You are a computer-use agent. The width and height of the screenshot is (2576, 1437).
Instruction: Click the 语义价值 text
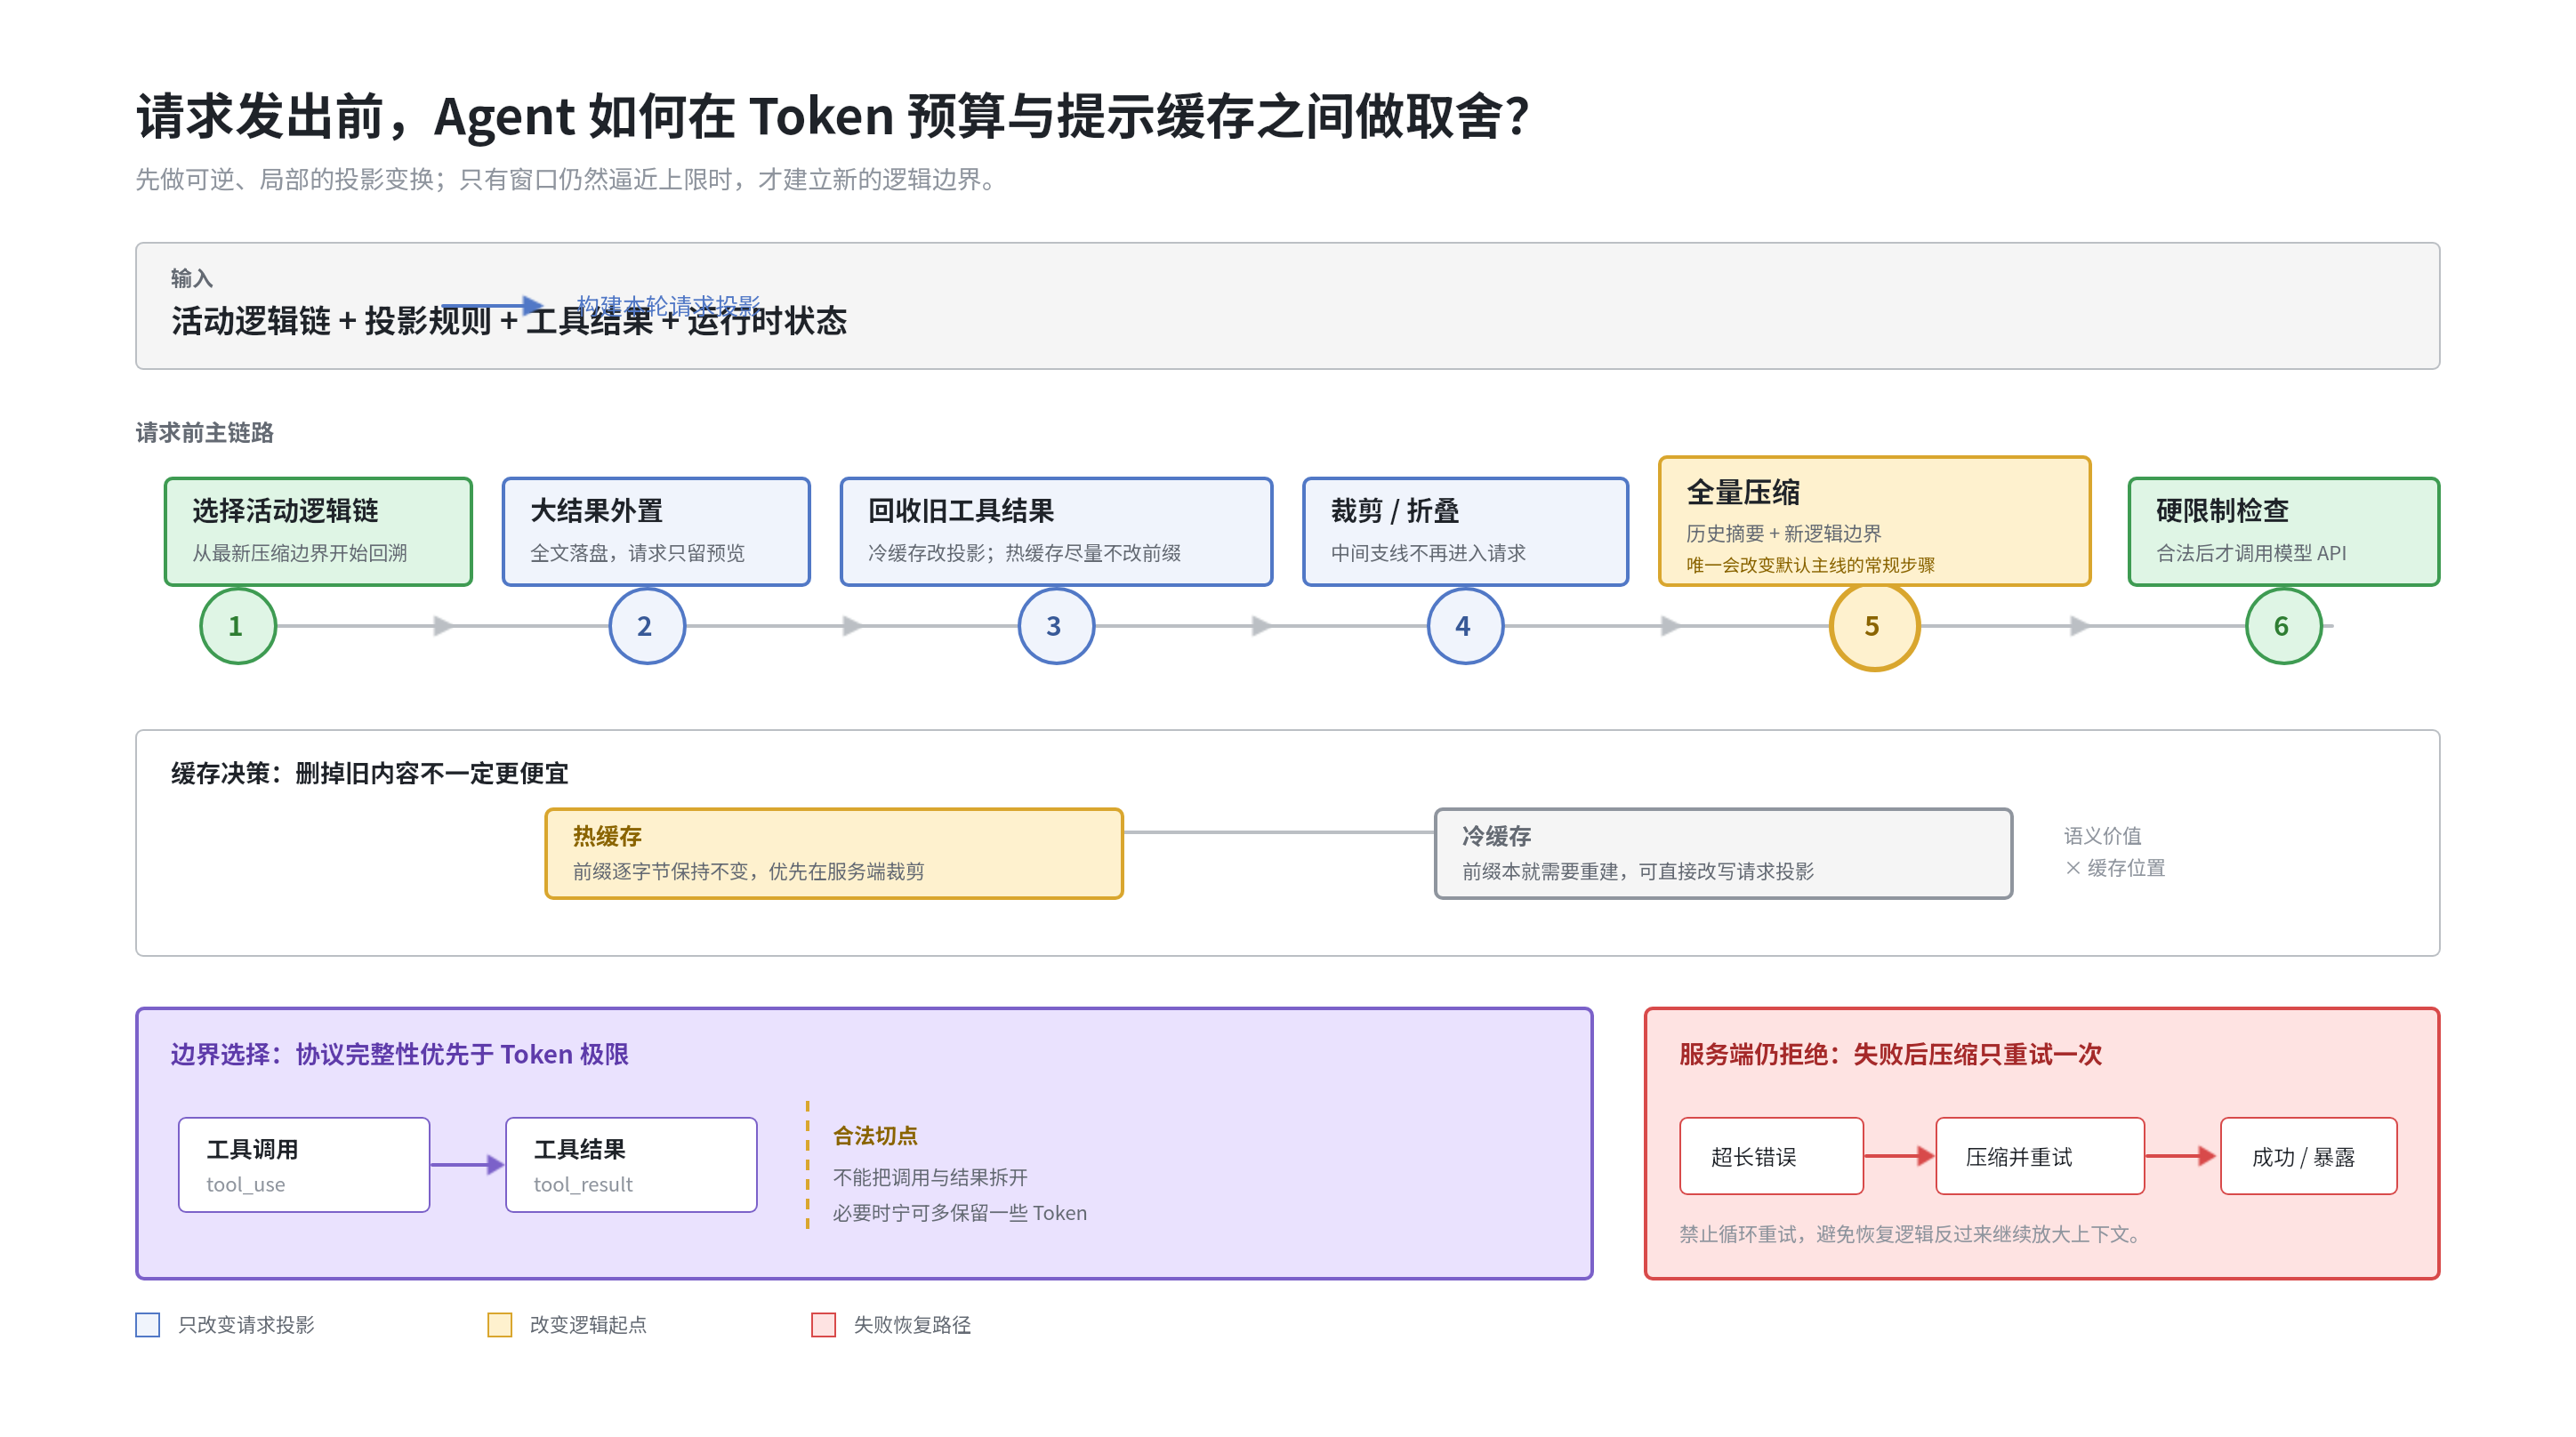[x=2102, y=835]
